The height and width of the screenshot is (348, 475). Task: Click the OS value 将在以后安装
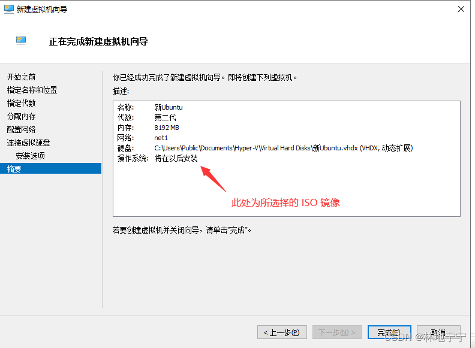pyautogui.click(x=176, y=158)
